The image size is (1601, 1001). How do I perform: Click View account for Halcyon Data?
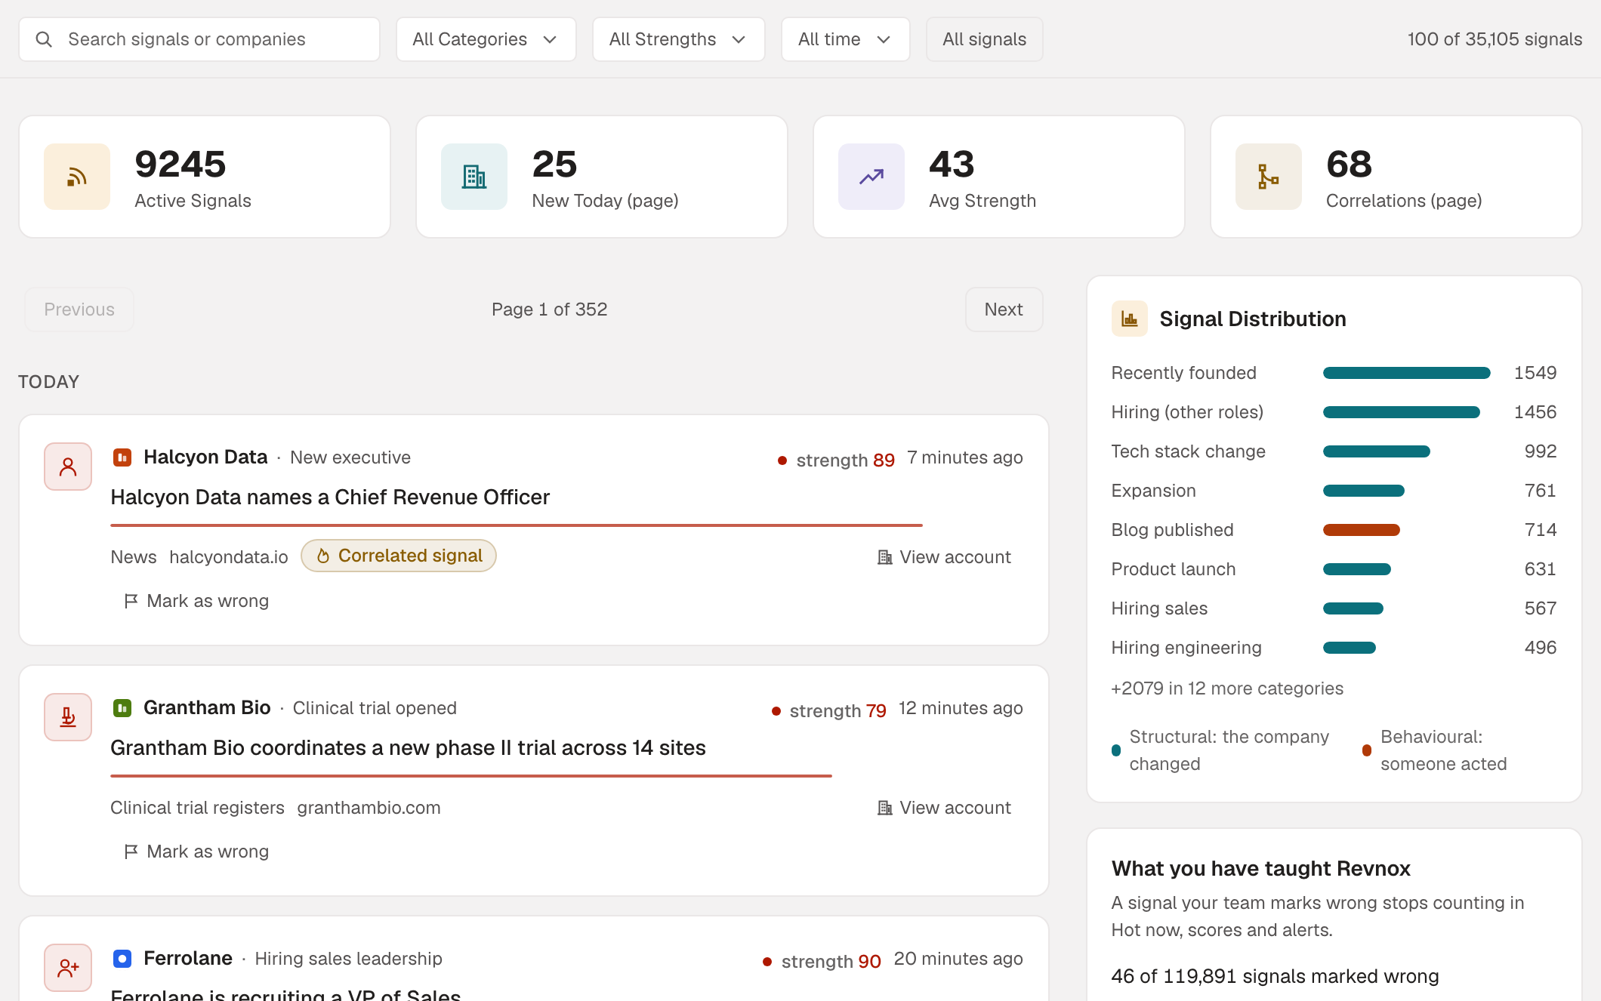(944, 557)
